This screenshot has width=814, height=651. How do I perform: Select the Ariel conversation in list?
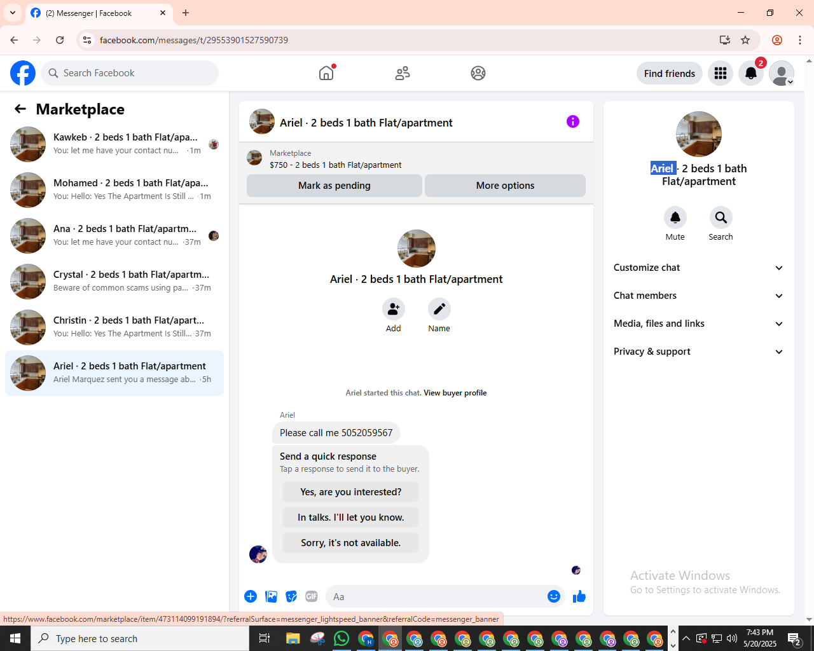pos(114,373)
